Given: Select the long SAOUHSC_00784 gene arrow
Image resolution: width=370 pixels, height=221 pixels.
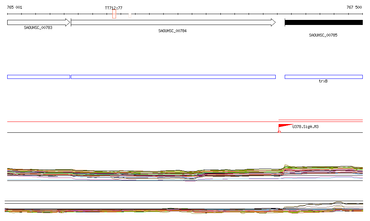Looking at the screenshot, I should point(173,22).
